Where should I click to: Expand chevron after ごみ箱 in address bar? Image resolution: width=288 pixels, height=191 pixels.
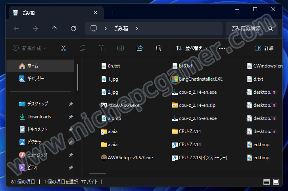[x=137, y=29]
